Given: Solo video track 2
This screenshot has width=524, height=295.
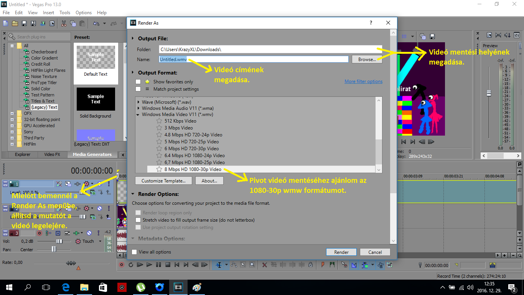Looking at the screenshot, I should (109, 208).
